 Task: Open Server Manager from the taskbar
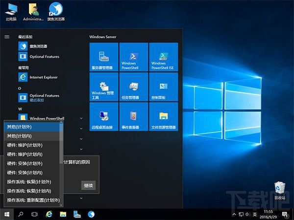pyautogui.click(x=77, y=214)
